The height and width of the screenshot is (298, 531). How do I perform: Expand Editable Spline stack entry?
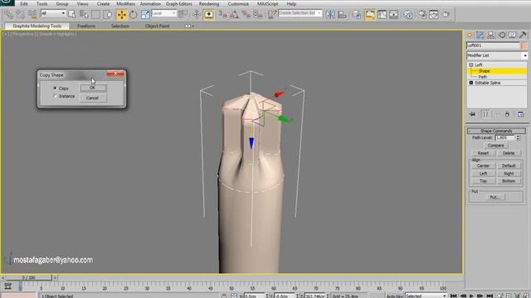(471, 83)
